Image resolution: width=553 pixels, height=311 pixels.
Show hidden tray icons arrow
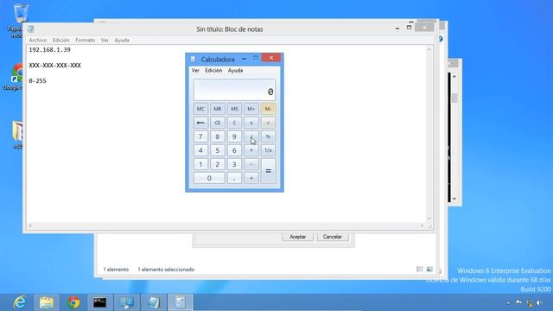pyautogui.click(x=508, y=302)
